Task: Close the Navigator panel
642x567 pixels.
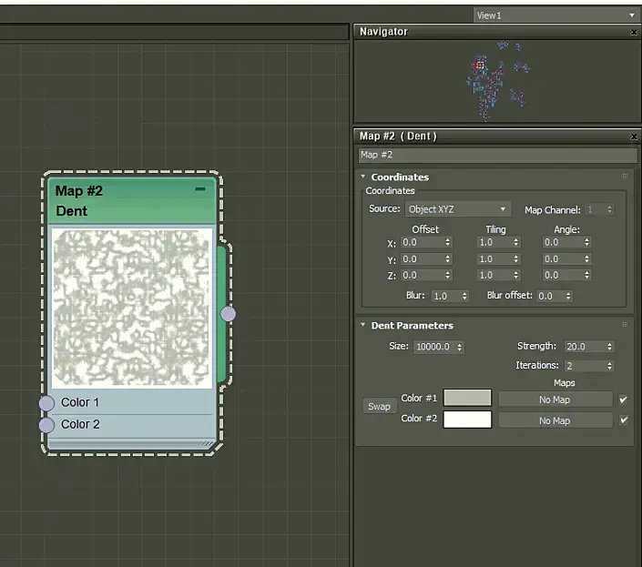Action: [634, 32]
